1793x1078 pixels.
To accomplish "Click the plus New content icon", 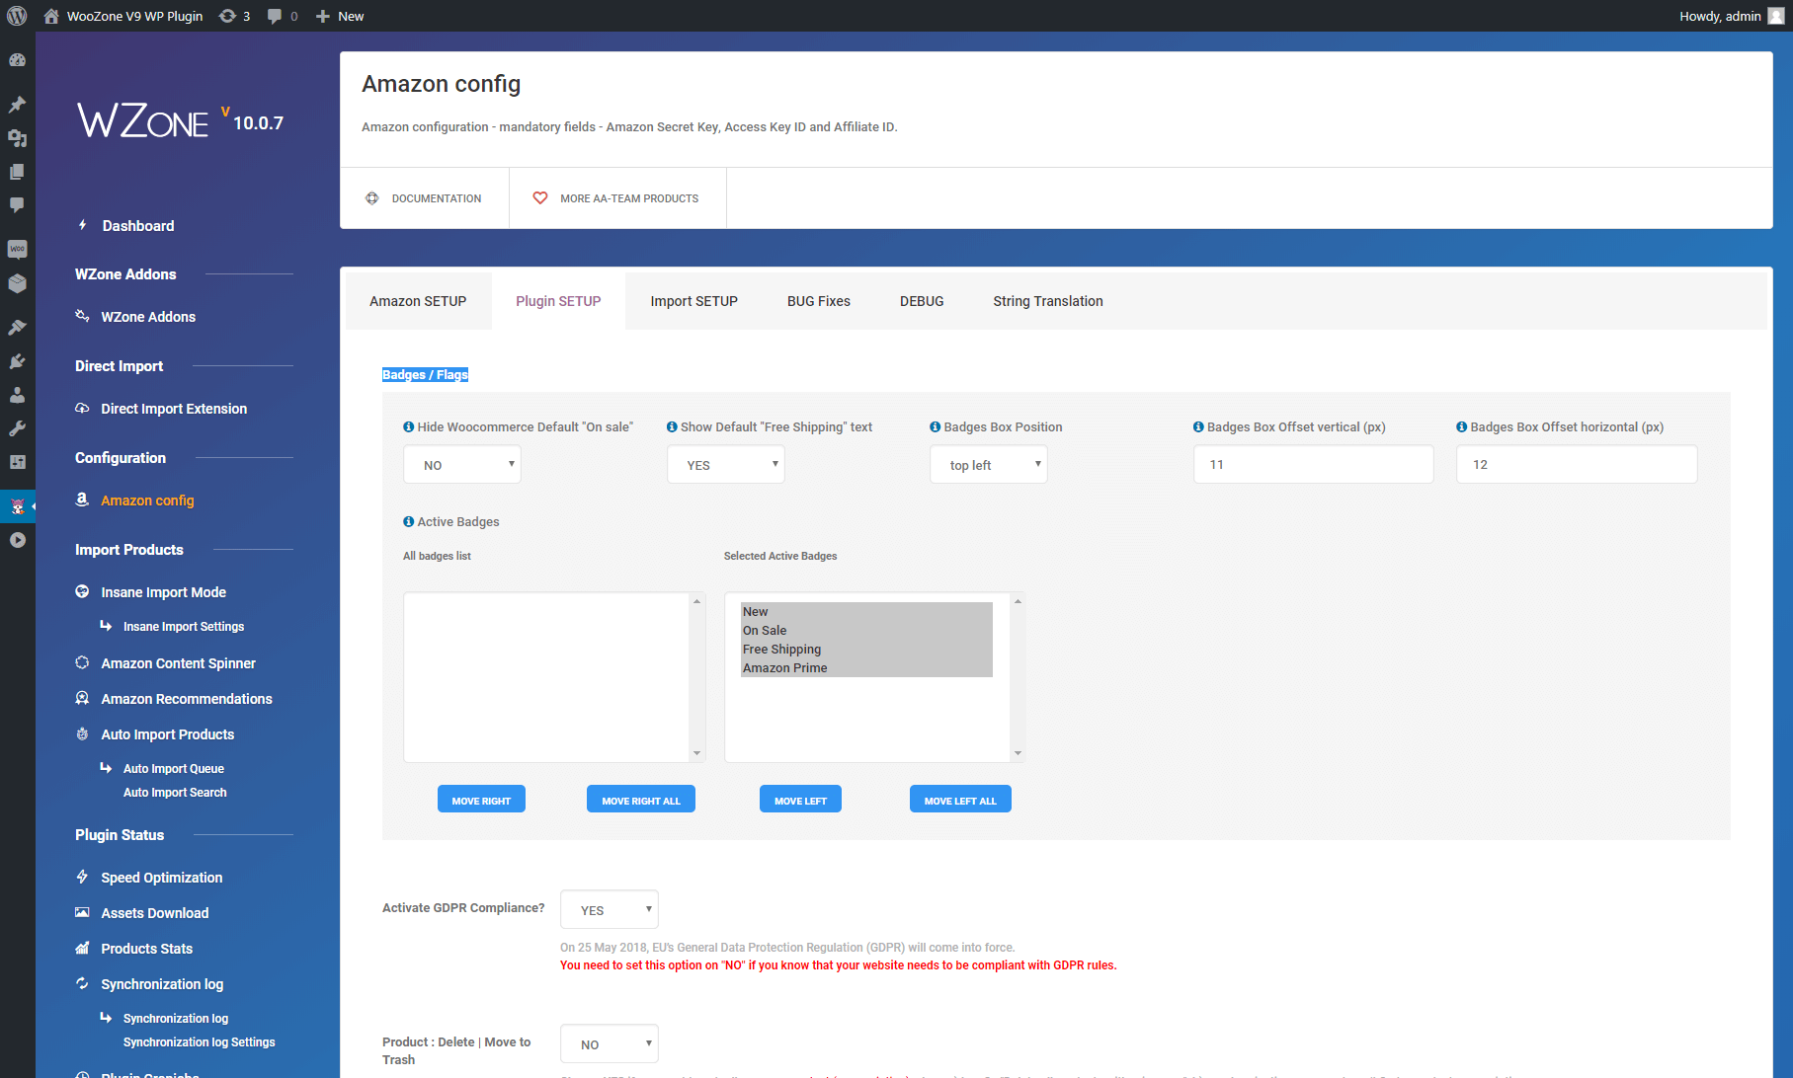I will coord(322,16).
